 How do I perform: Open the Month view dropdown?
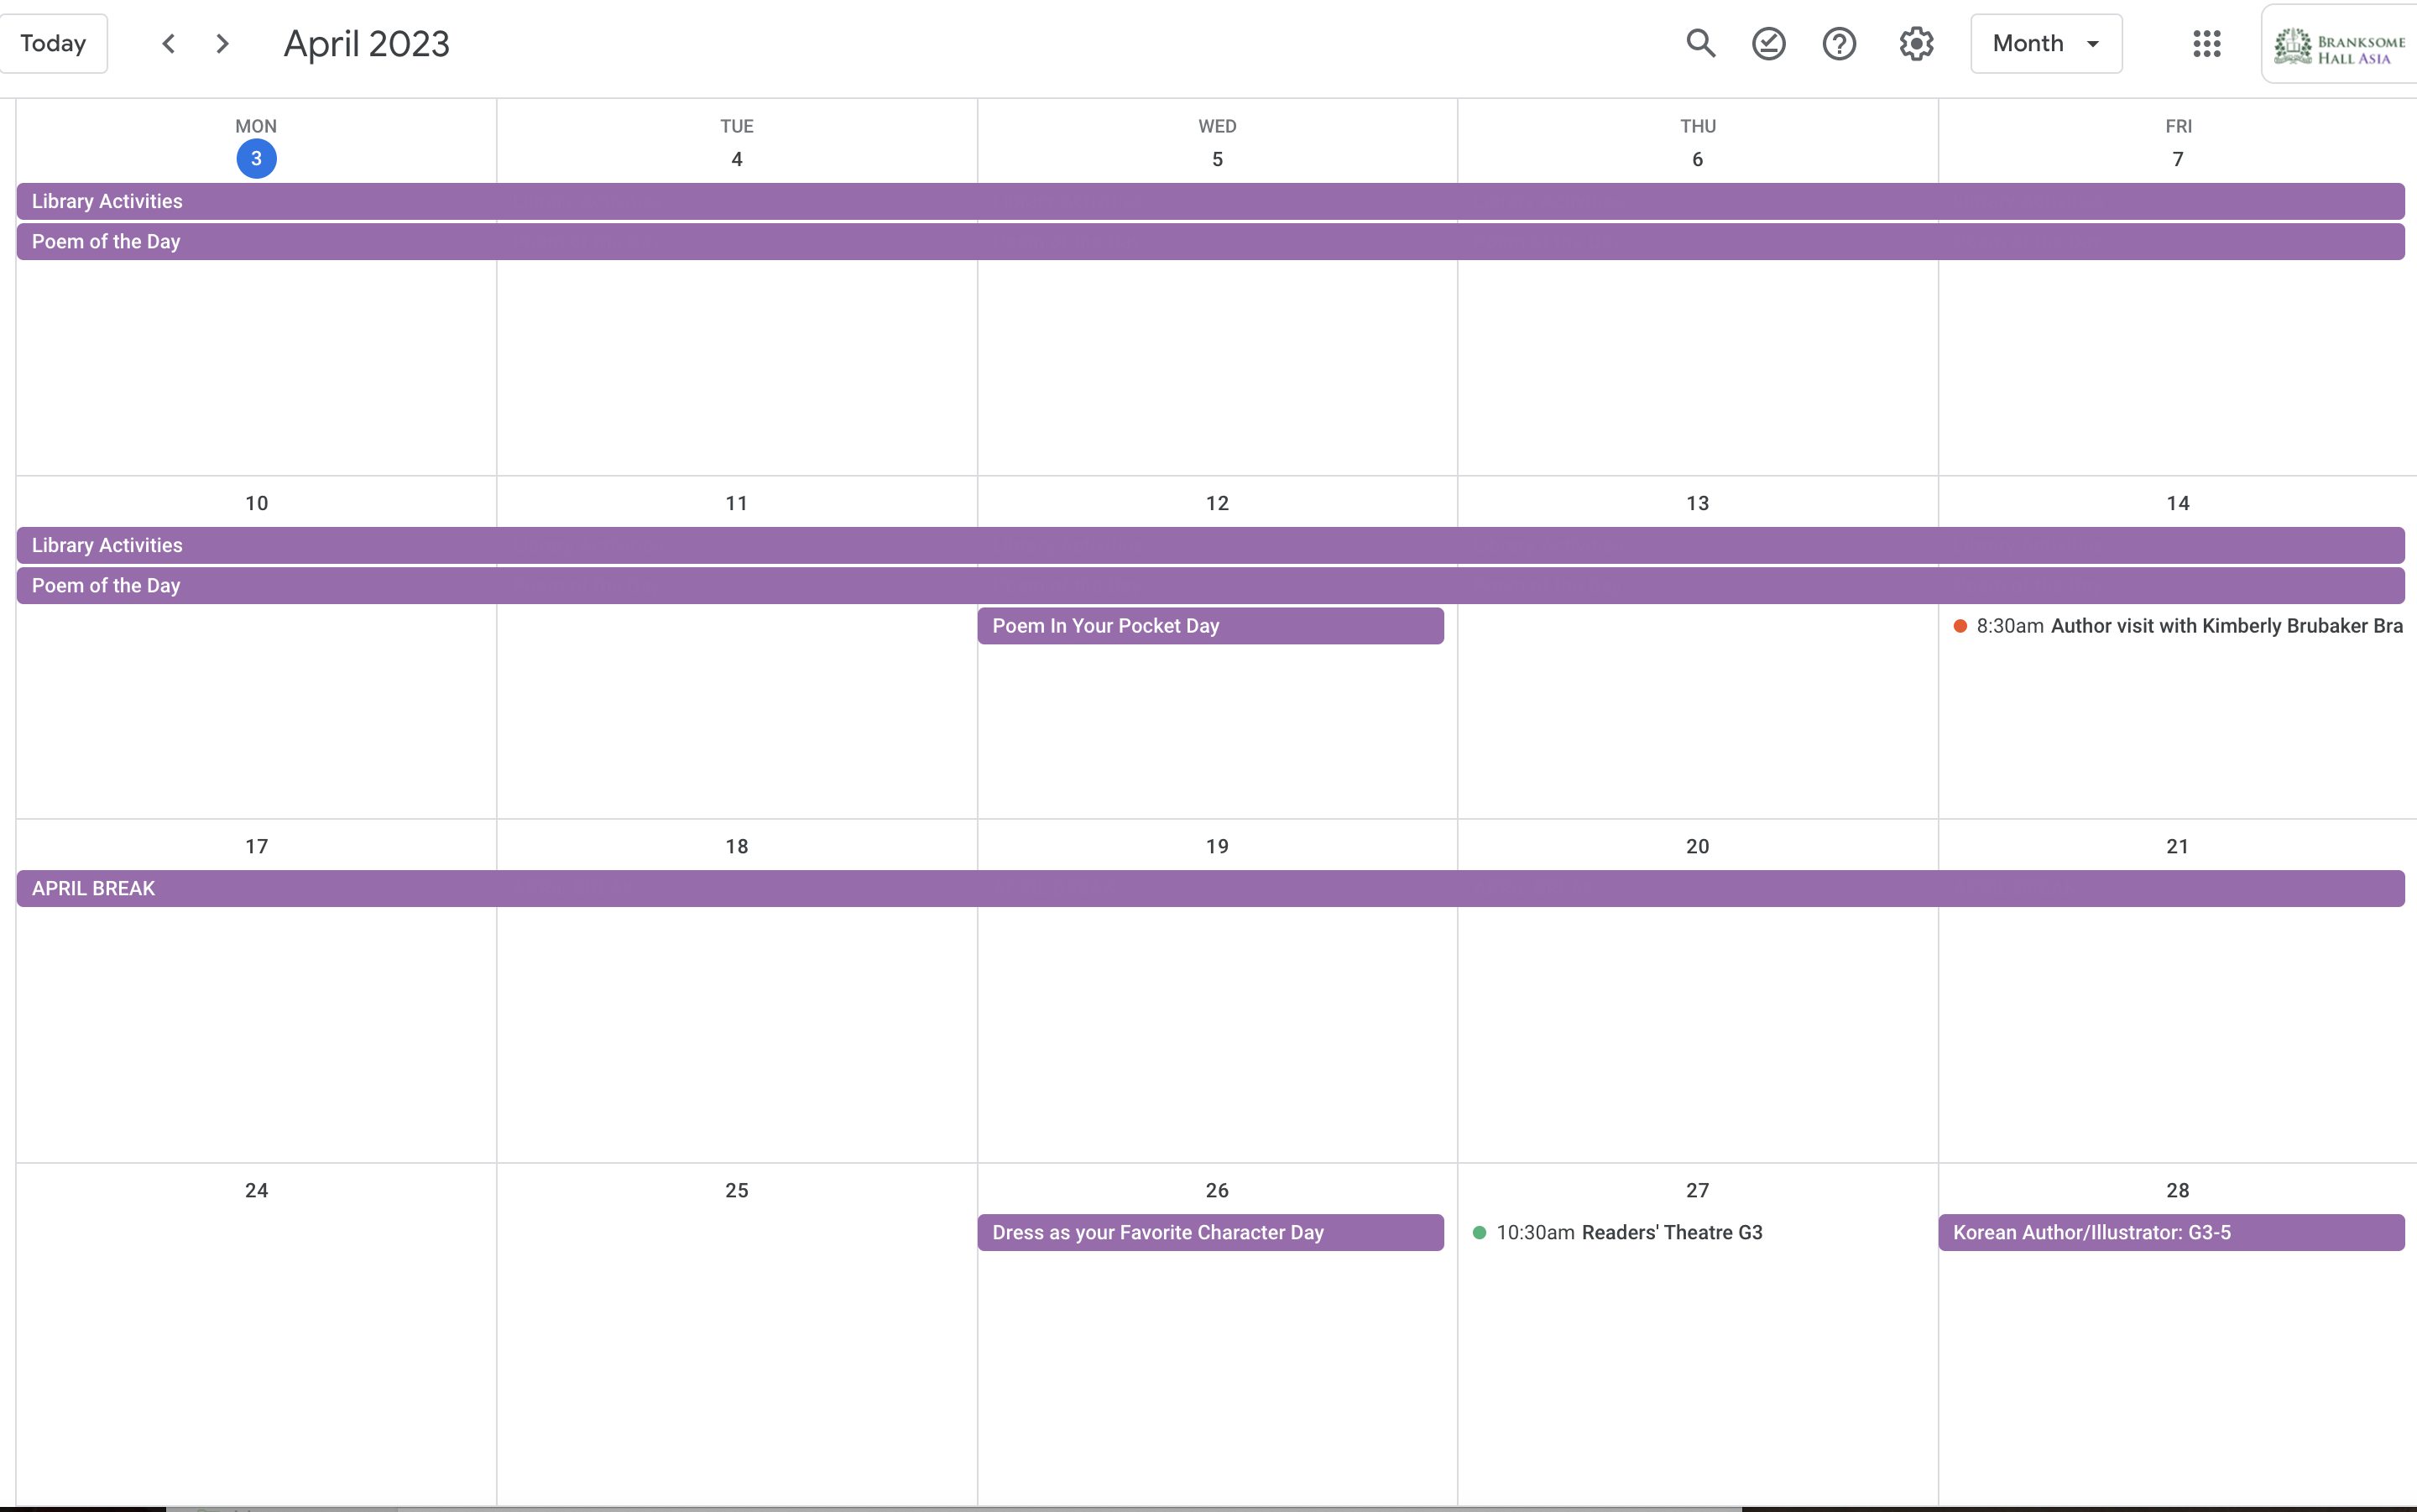pos(2045,43)
